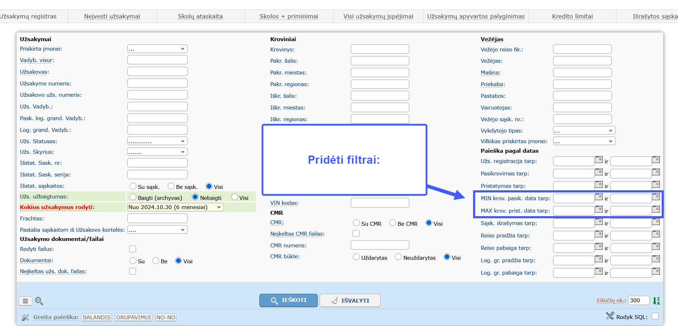This screenshot has height=326, width=678.
Task: Open the Vykdytojo tipas dropdown
Action: click(x=584, y=130)
